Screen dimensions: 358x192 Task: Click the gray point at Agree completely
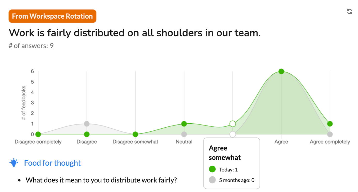click(x=330, y=134)
